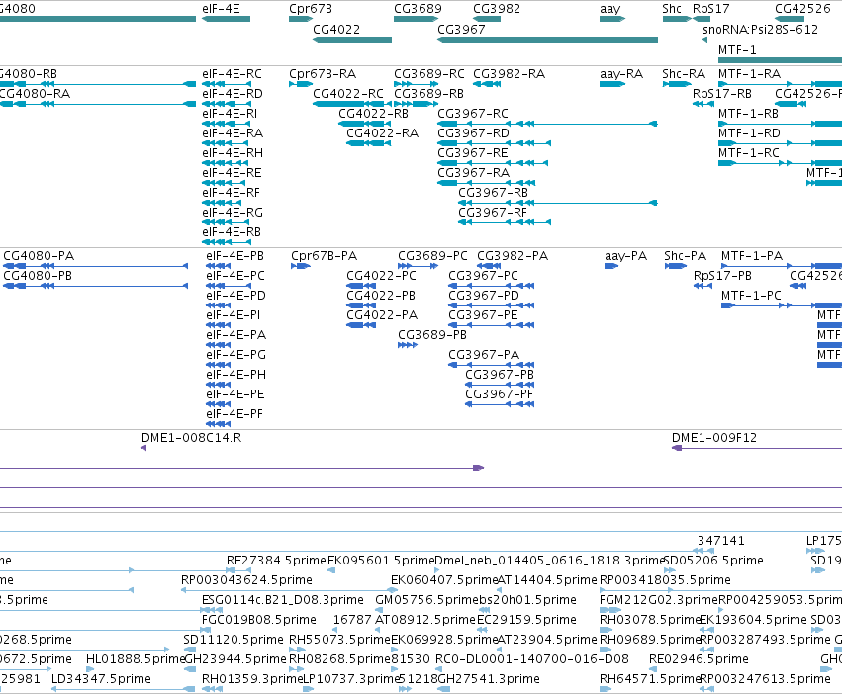The width and height of the screenshot is (842, 694).
Task: Select the CG42526 gene label
Action: click(x=802, y=9)
